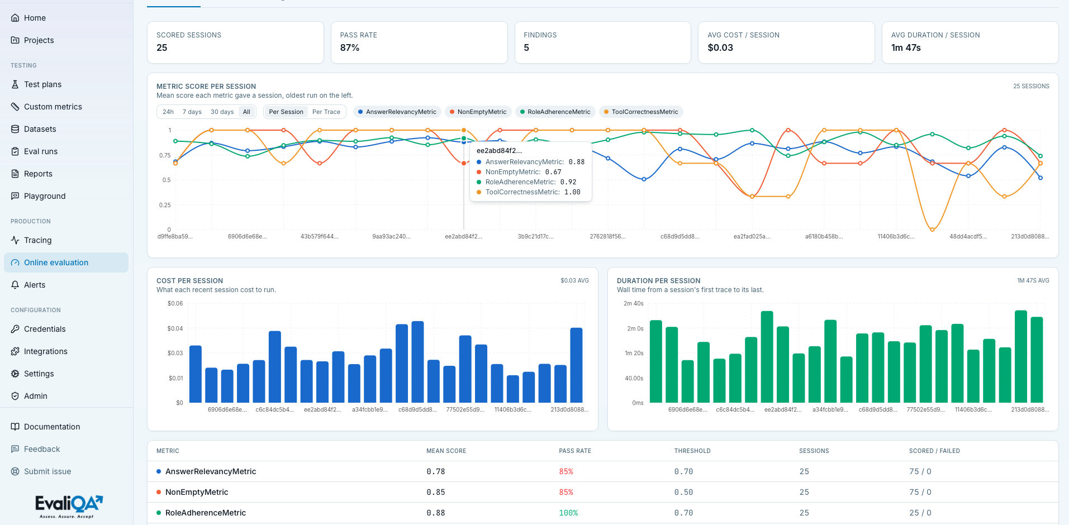The height and width of the screenshot is (525, 1069).
Task: Click the 100% pass rate value
Action: coord(568,513)
